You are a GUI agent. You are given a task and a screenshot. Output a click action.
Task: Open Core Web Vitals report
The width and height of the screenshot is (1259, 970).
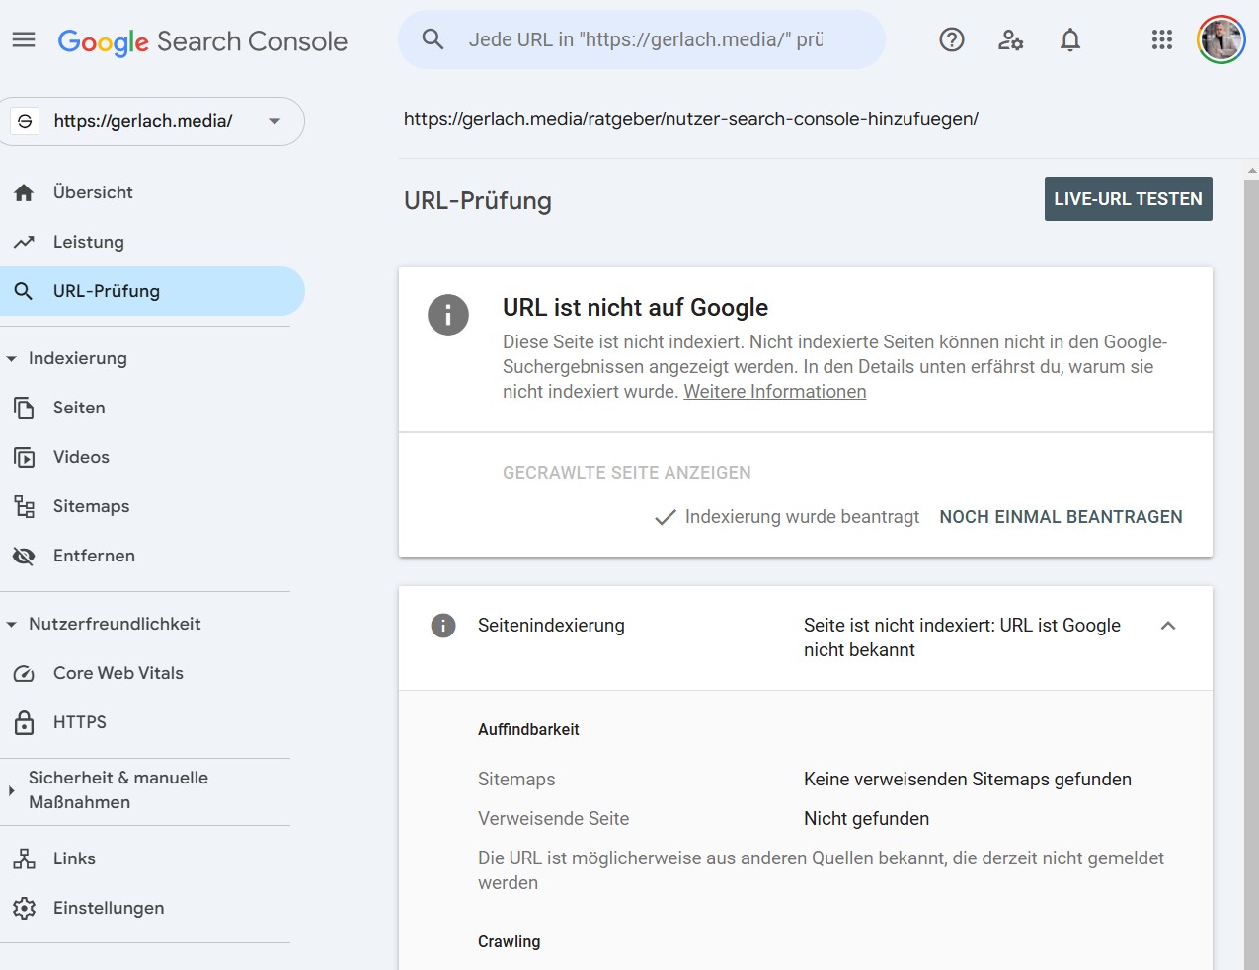118,673
